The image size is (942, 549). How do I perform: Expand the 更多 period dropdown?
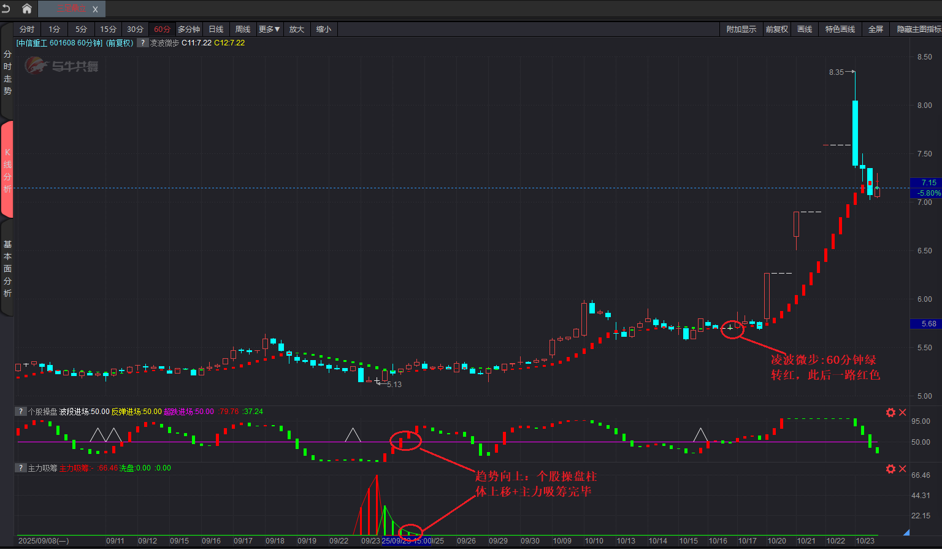coord(269,29)
